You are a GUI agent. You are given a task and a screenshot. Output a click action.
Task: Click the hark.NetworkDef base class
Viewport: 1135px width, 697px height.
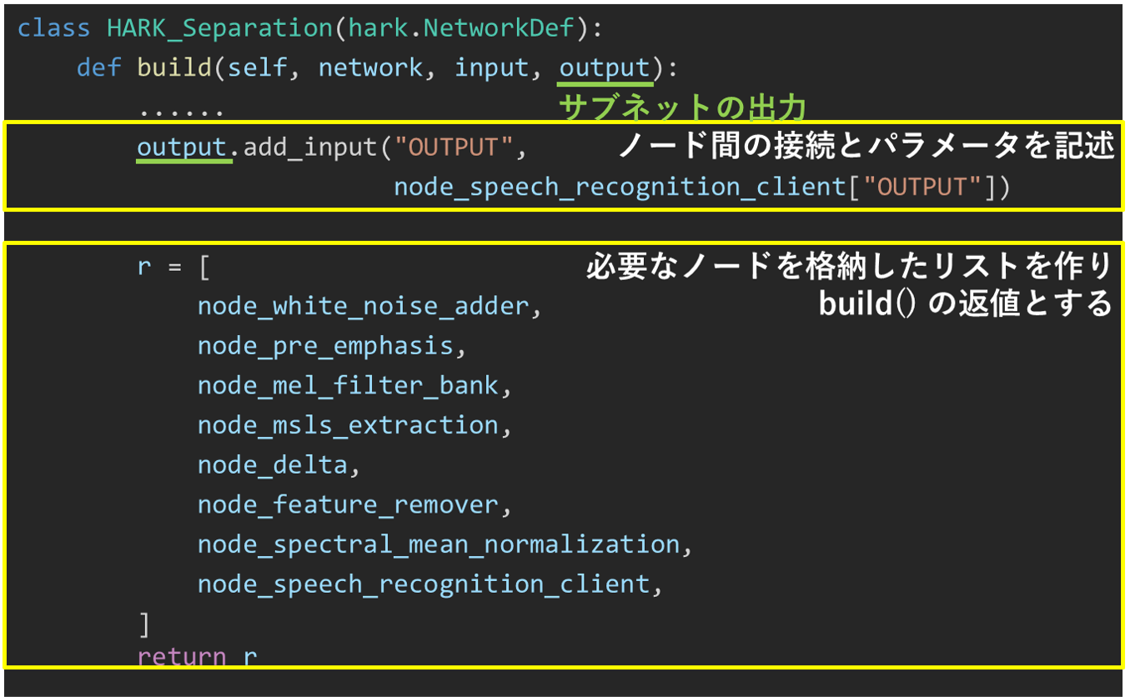462,28
